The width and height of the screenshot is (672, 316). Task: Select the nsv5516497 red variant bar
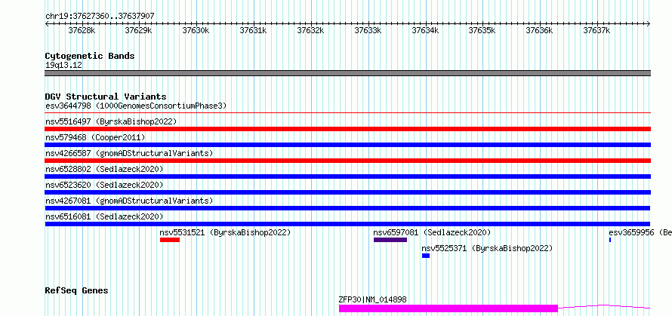(x=347, y=129)
